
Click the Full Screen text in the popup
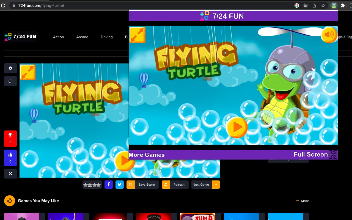point(310,155)
